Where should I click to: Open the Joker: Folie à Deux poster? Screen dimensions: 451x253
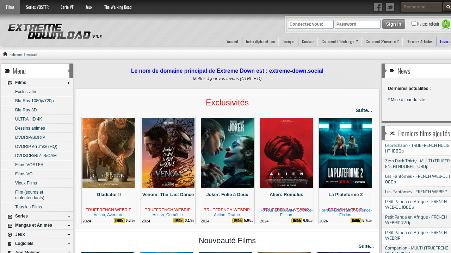coord(227,153)
